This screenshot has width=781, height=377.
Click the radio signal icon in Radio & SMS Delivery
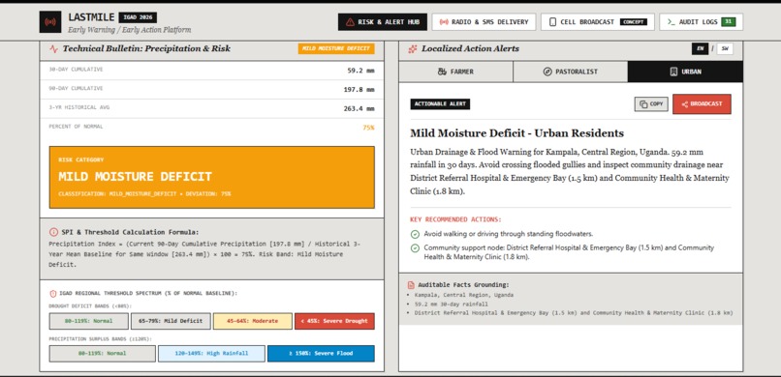pos(443,22)
